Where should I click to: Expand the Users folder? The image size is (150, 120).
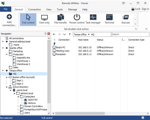[x=18, y=113]
